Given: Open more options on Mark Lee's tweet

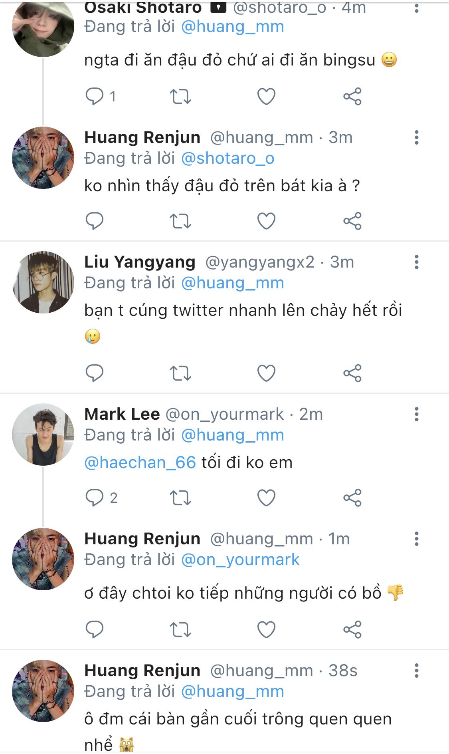Looking at the screenshot, I should point(416,415).
